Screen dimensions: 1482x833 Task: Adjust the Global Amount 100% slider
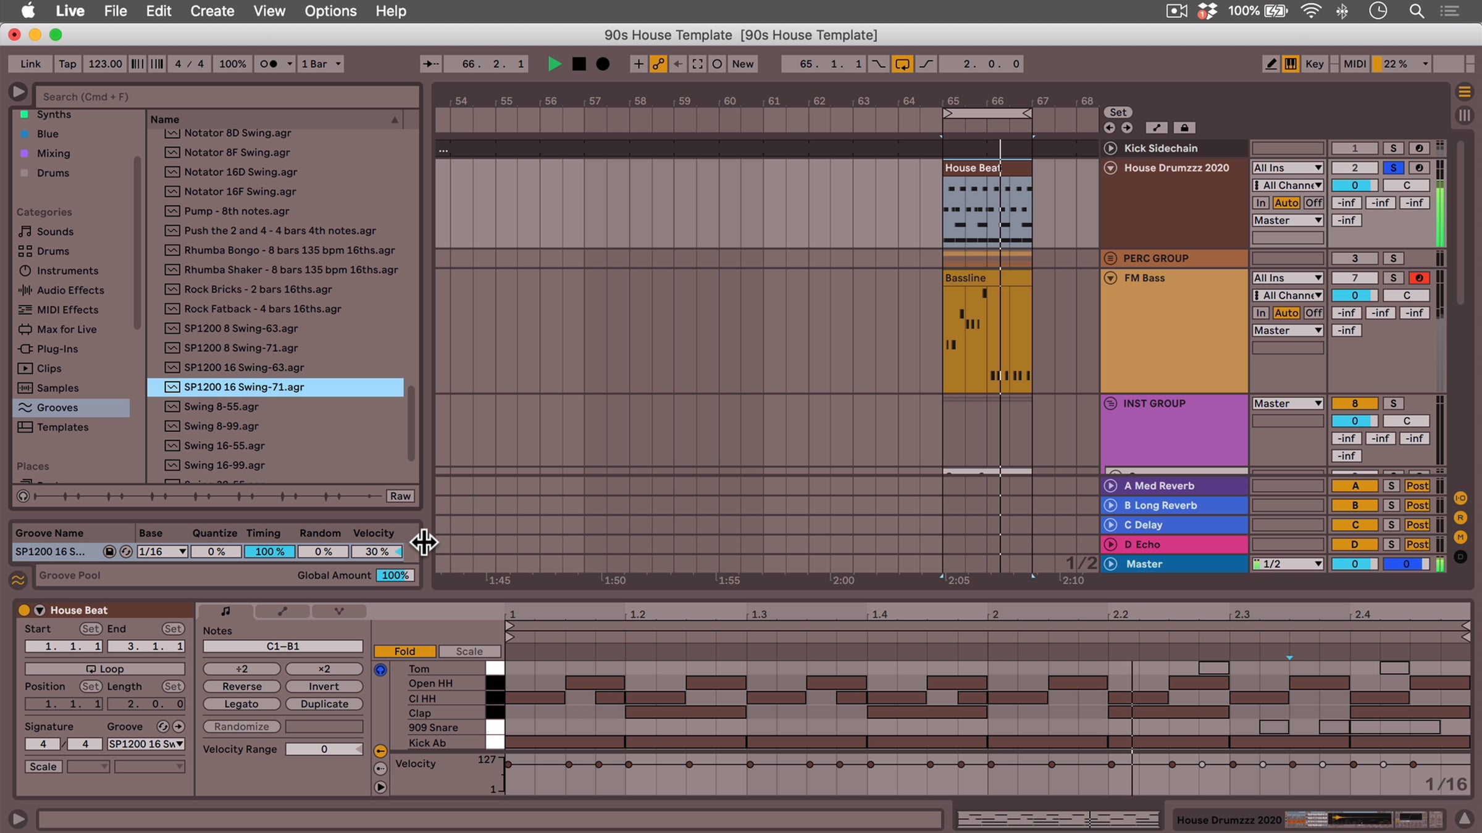395,575
